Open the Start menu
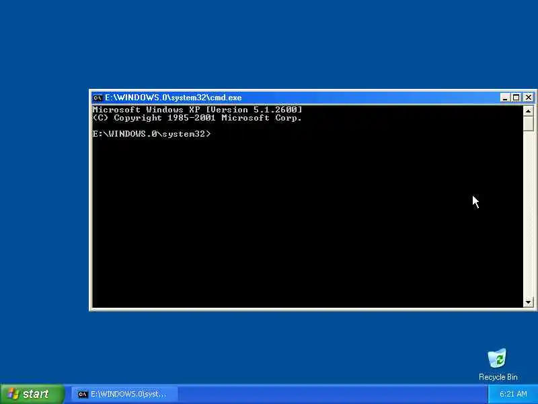 pyautogui.click(x=32, y=394)
